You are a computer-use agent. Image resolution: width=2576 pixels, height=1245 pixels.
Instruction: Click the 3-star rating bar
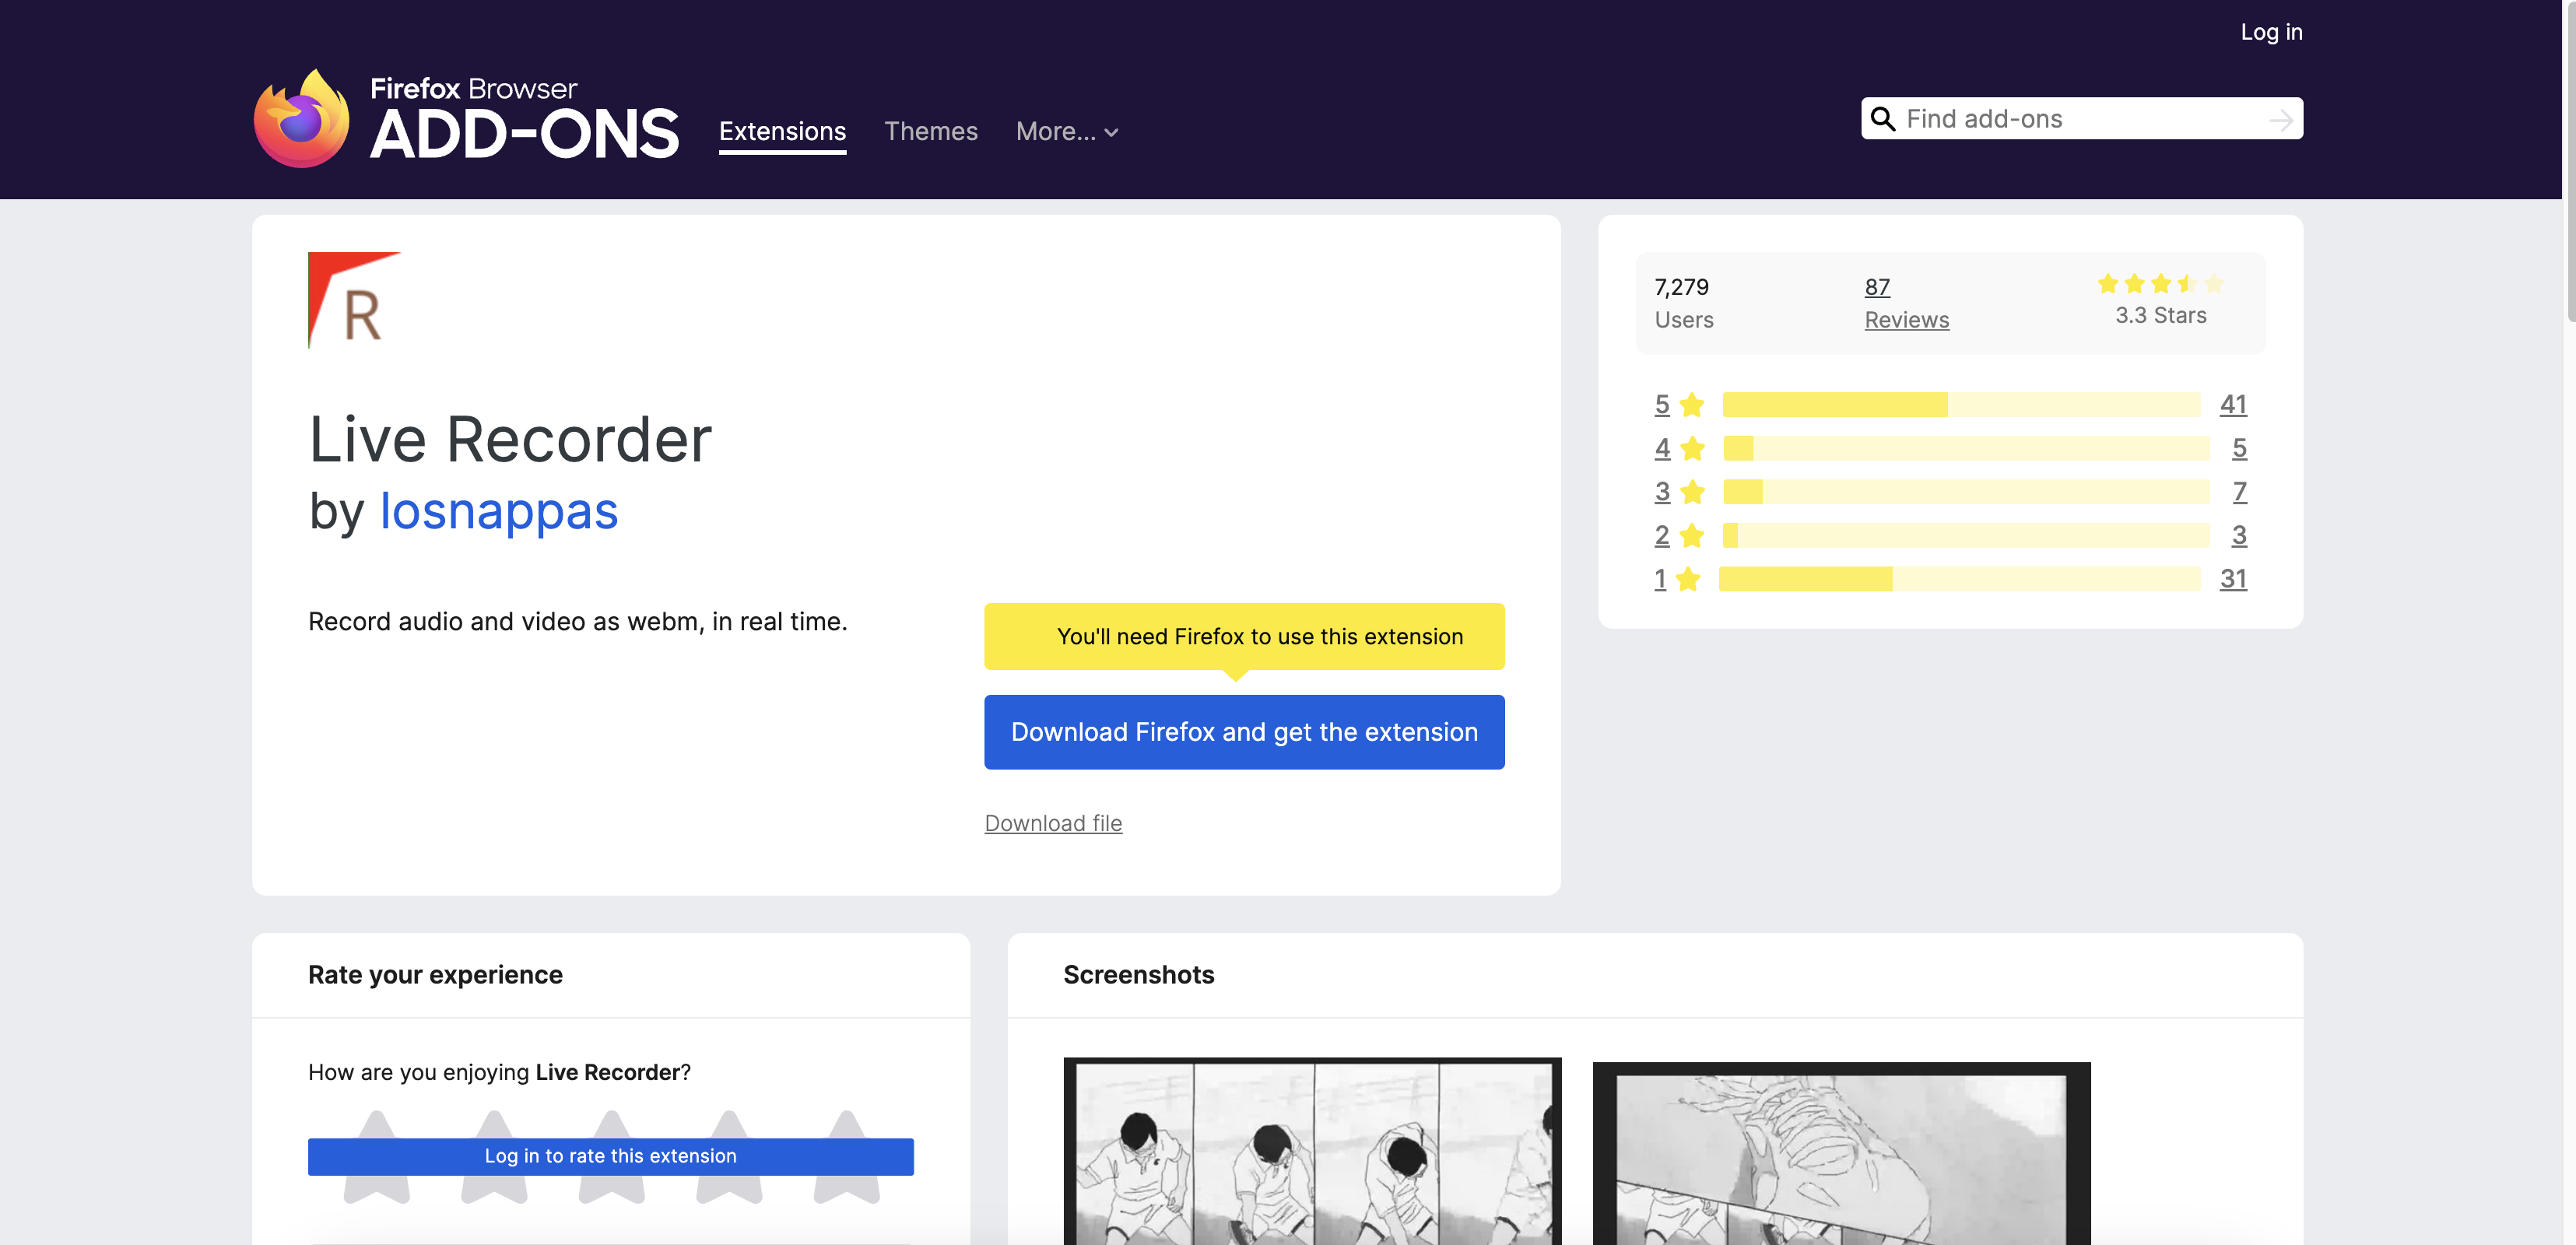point(1966,492)
